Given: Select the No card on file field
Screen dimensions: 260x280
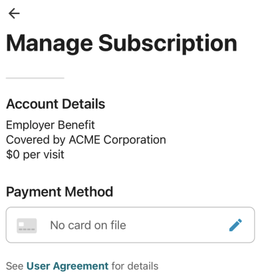Looking at the screenshot, I should click(x=130, y=225).
